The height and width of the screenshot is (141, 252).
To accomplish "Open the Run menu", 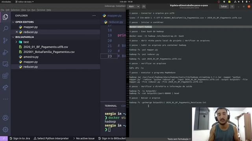I will [33, 10].
